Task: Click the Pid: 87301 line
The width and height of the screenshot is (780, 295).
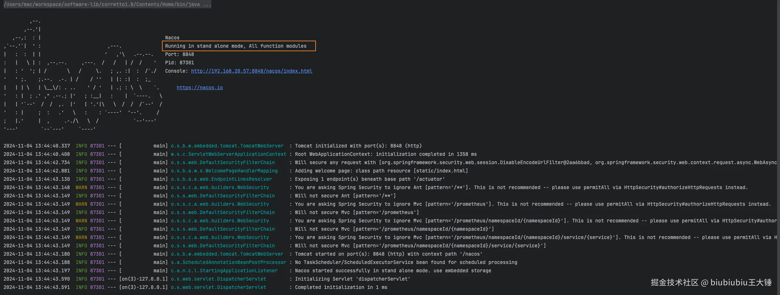Action: pyautogui.click(x=180, y=63)
